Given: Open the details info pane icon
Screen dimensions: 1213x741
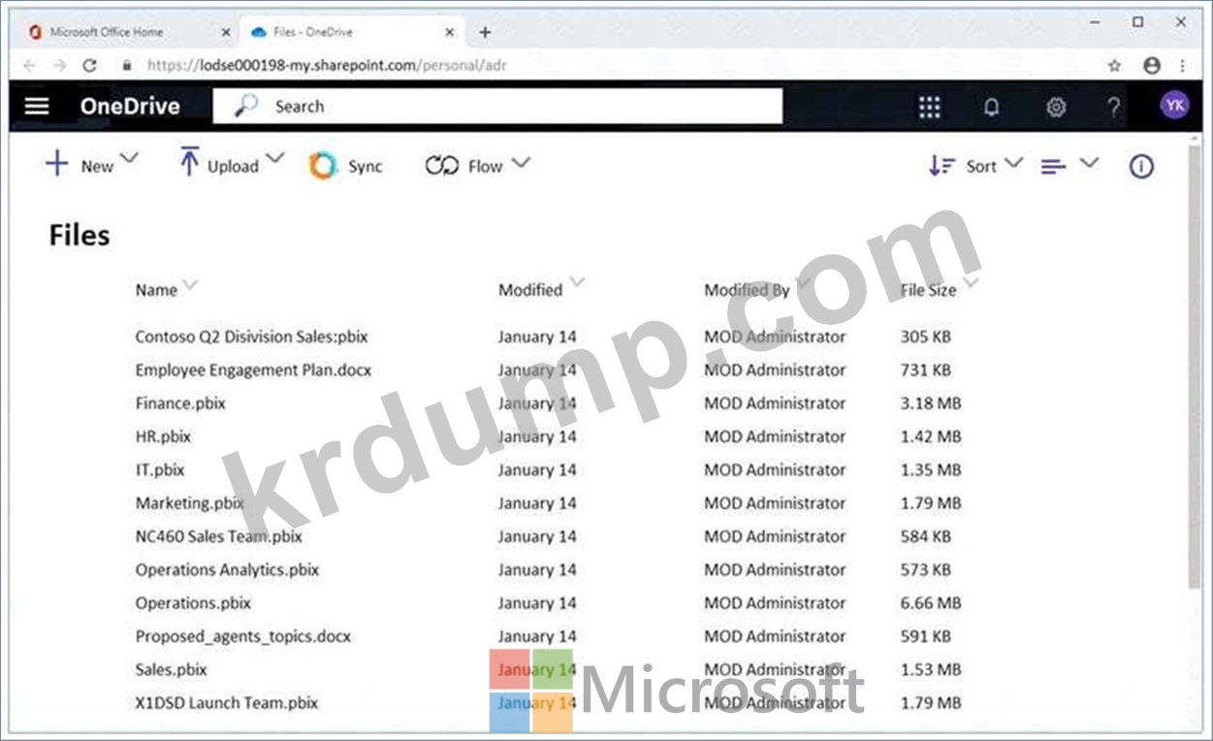Looking at the screenshot, I should coord(1141,166).
